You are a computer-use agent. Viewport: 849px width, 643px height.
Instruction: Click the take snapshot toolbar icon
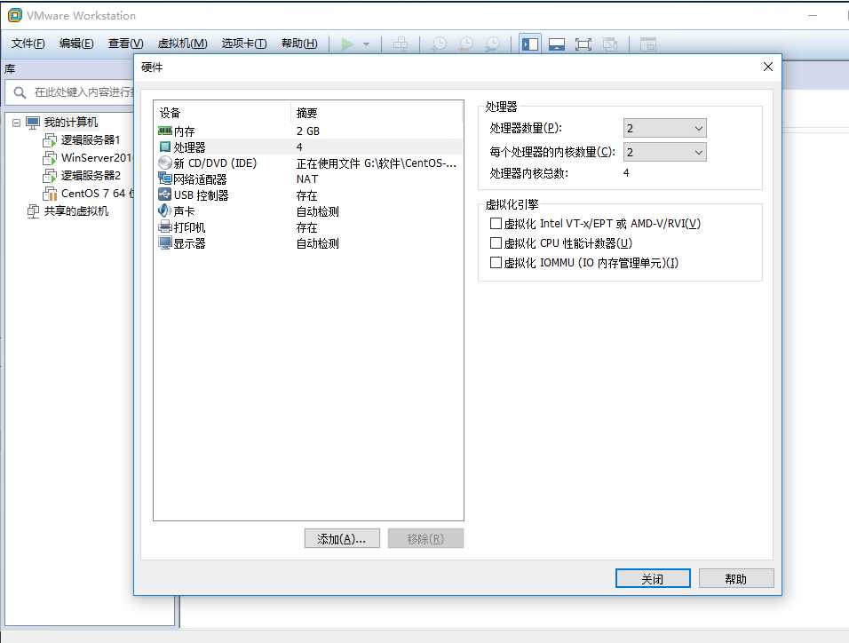click(x=439, y=44)
